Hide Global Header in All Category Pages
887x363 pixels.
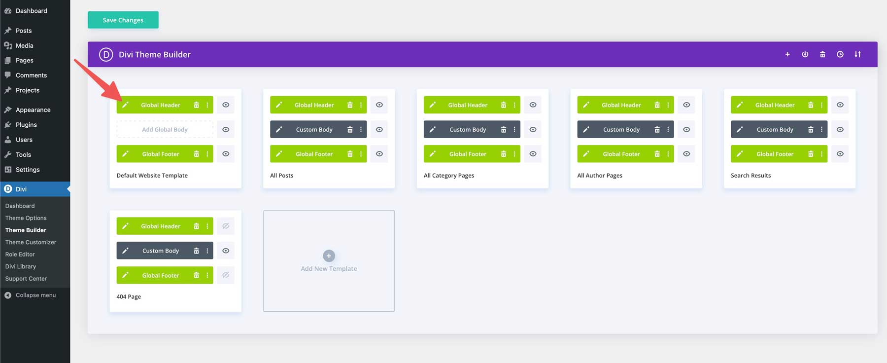[533, 105]
